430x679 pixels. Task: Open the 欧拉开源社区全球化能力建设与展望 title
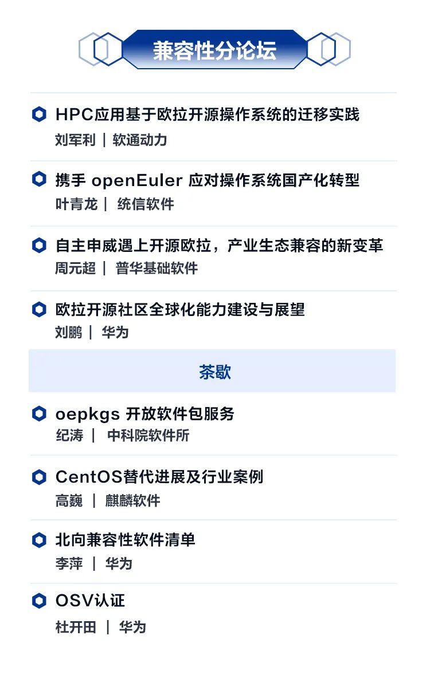pyautogui.click(x=181, y=310)
